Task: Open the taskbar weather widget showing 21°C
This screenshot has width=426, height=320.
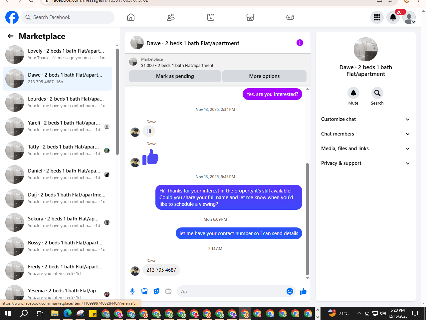Action: click(x=338, y=313)
